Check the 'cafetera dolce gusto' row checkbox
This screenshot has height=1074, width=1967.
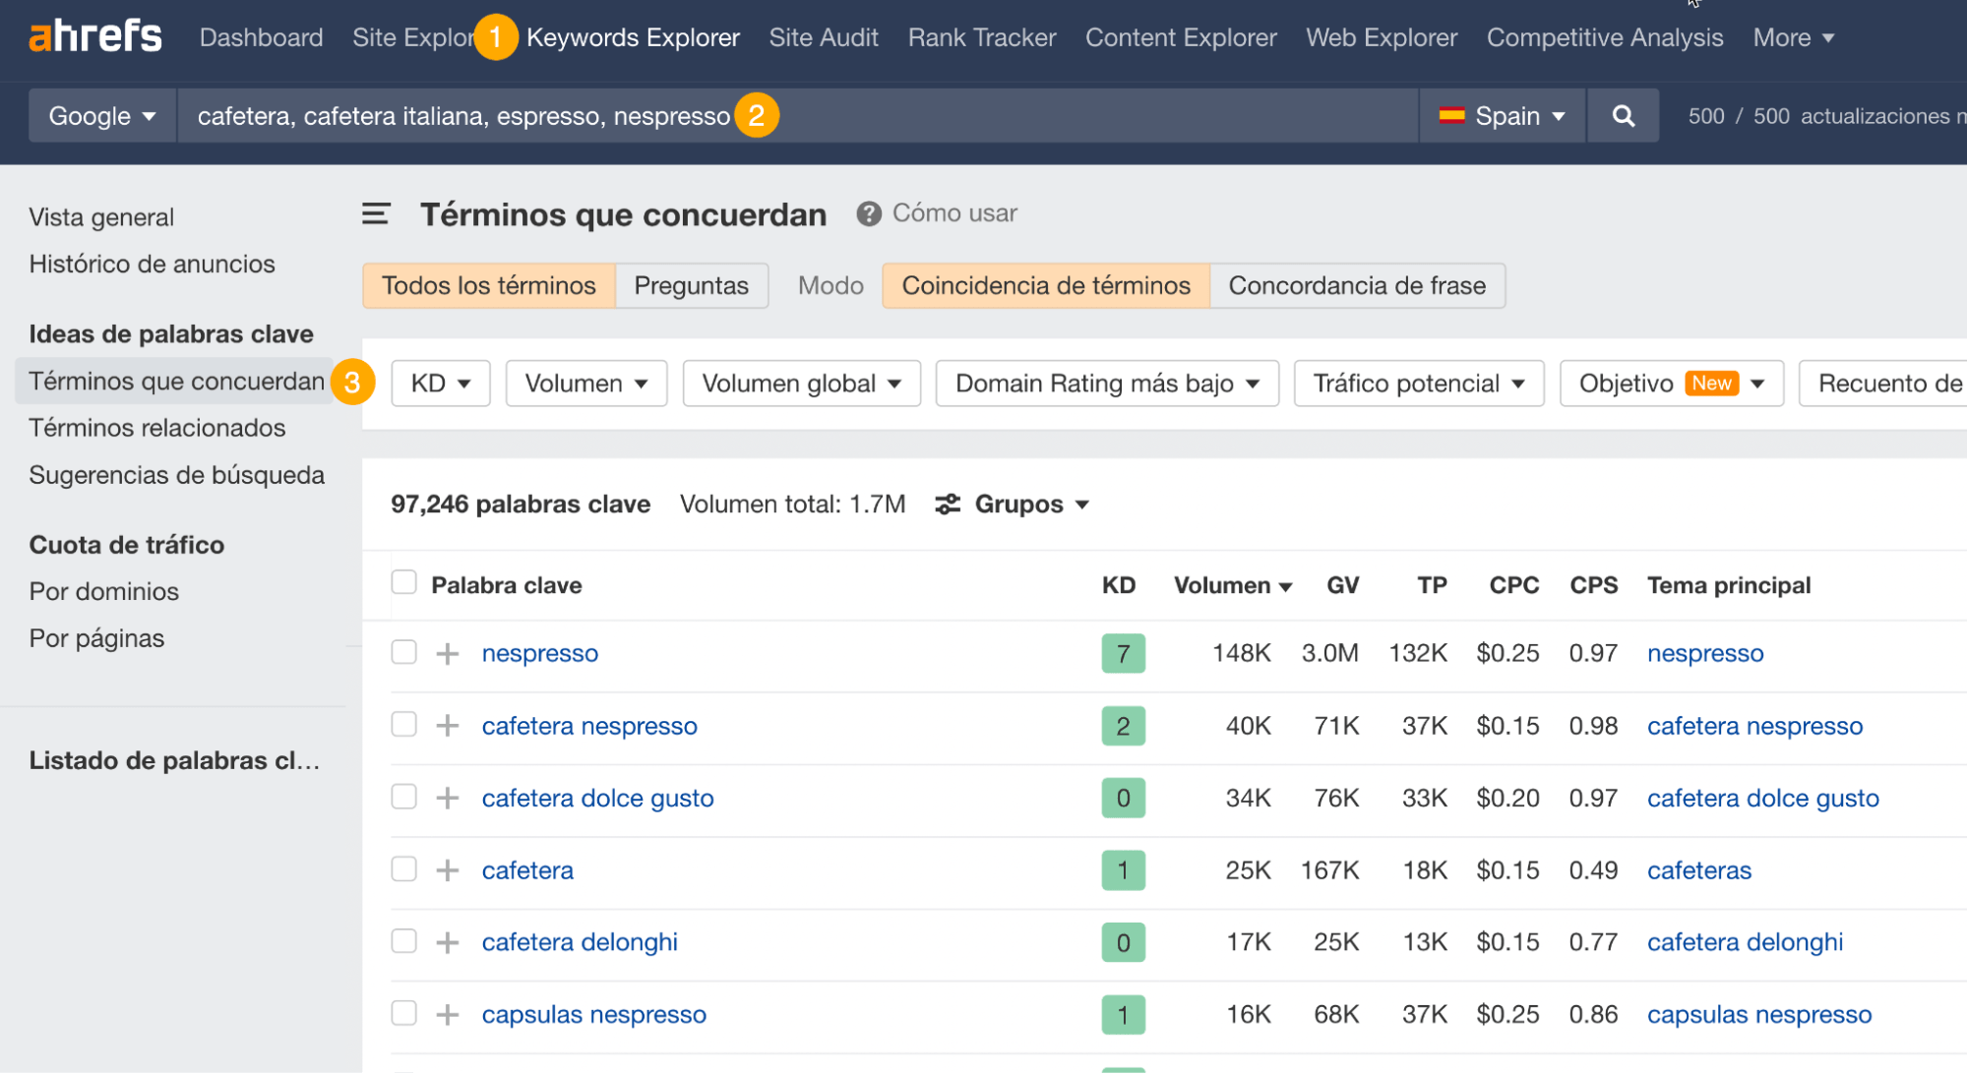(x=403, y=797)
